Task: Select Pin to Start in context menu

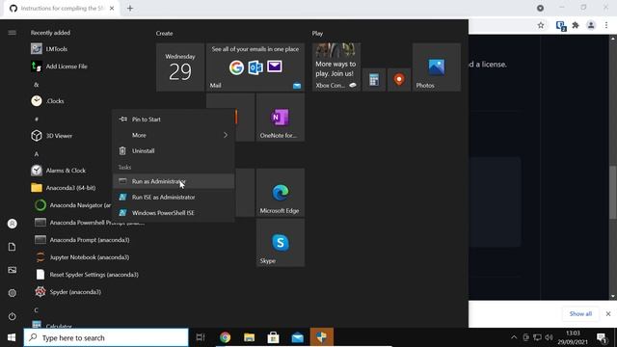Action: pyautogui.click(x=174, y=120)
